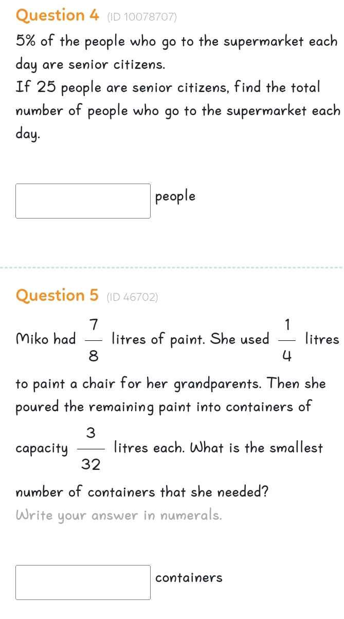Click the 1/4 fraction after 'She used'
Image resolution: width=344 pixels, height=619 pixels.
coord(287,339)
